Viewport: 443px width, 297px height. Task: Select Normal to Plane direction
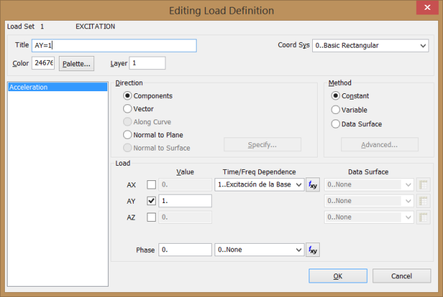153,135
